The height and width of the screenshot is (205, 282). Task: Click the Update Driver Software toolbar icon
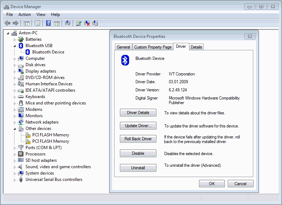(x=79, y=23)
